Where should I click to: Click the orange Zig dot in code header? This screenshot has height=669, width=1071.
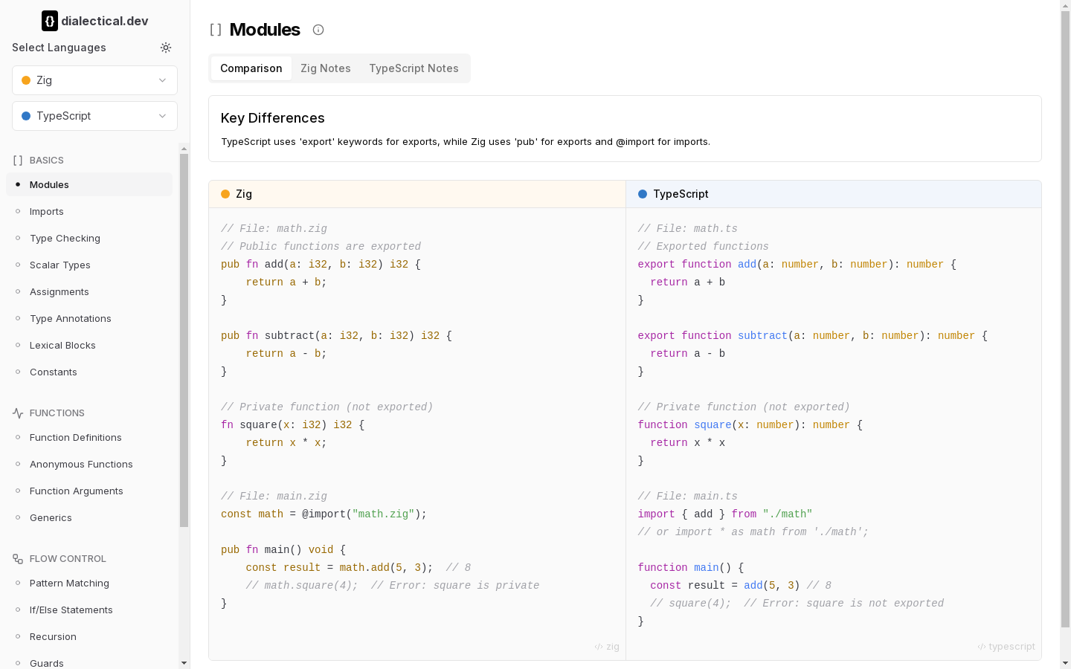[x=225, y=194]
